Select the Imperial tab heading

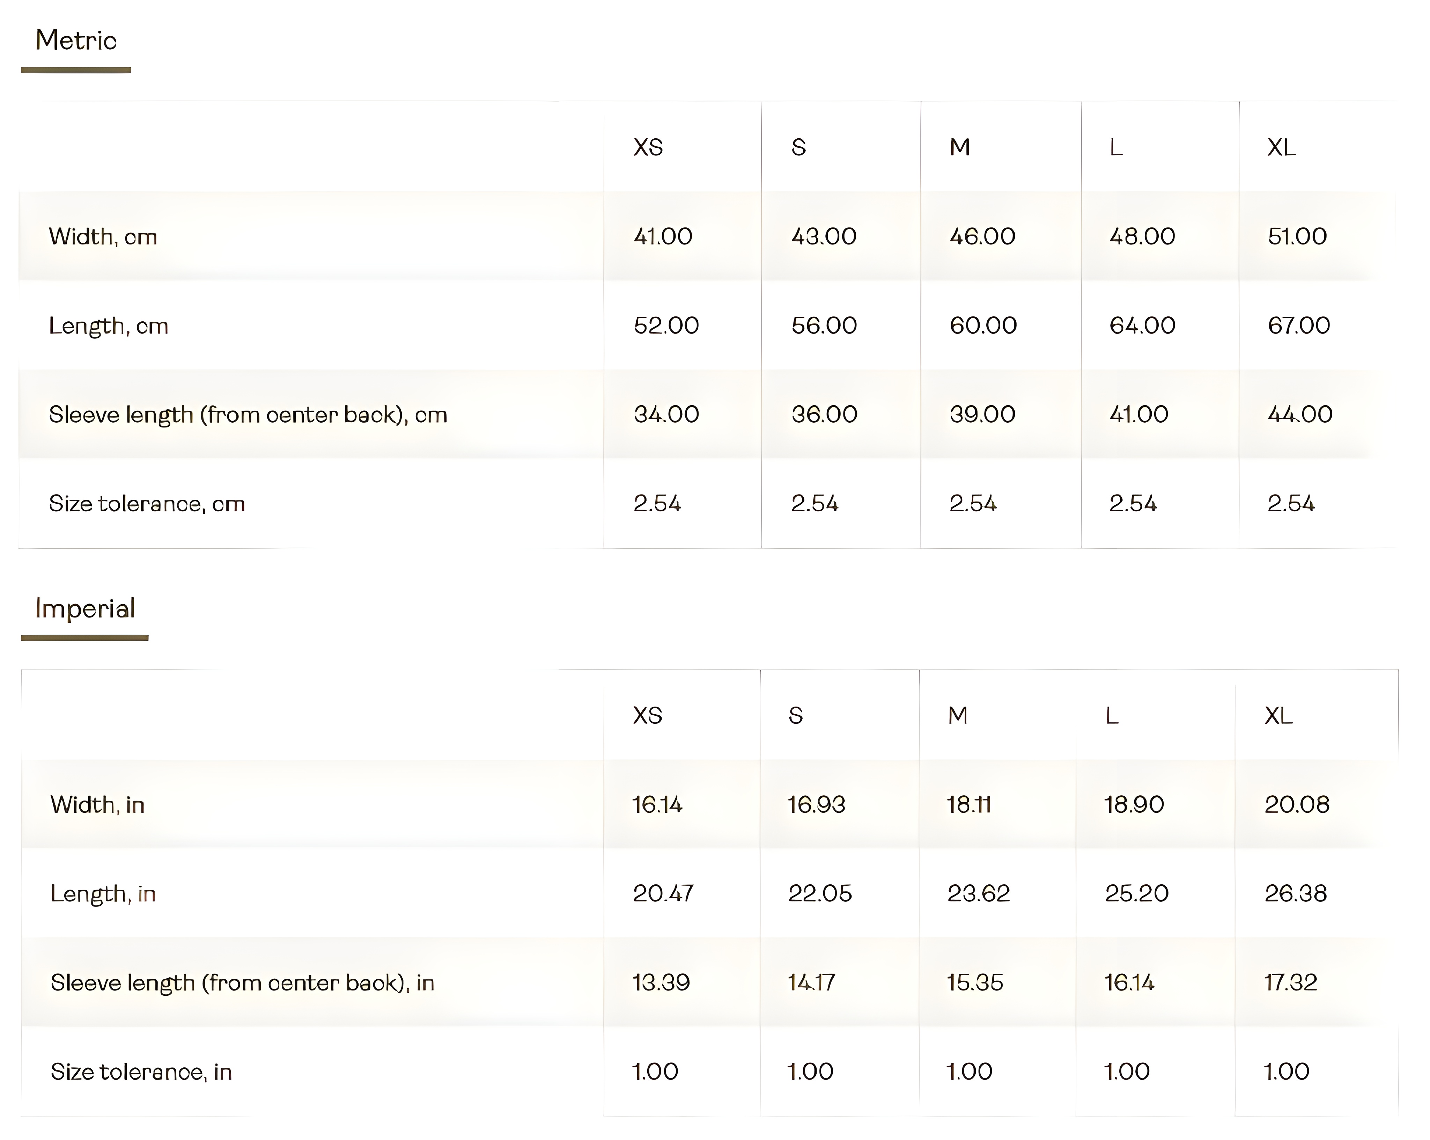pos(85,609)
